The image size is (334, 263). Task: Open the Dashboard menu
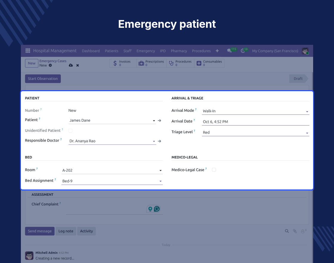[91, 51]
